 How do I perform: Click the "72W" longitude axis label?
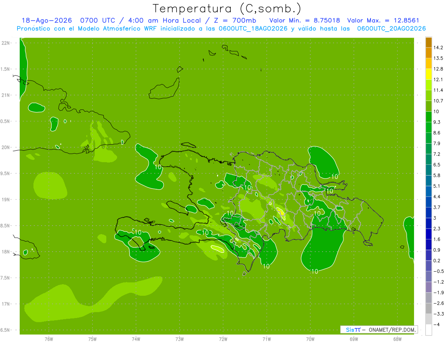223,339
